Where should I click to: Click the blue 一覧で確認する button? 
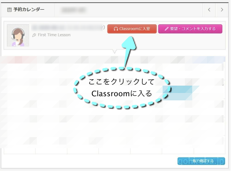tap(201, 161)
